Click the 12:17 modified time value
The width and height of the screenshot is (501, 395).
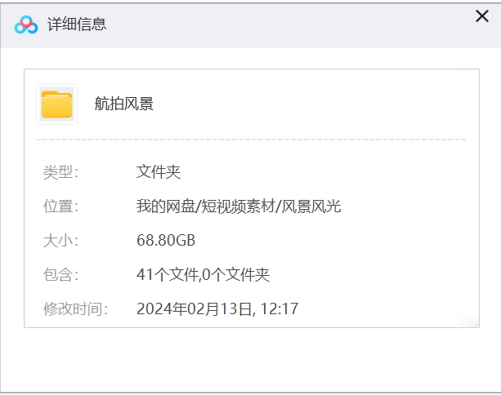coord(280,309)
